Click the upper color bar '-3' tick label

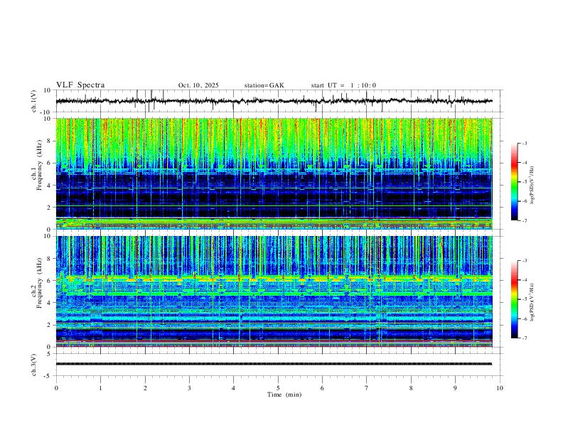[x=524, y=143]
